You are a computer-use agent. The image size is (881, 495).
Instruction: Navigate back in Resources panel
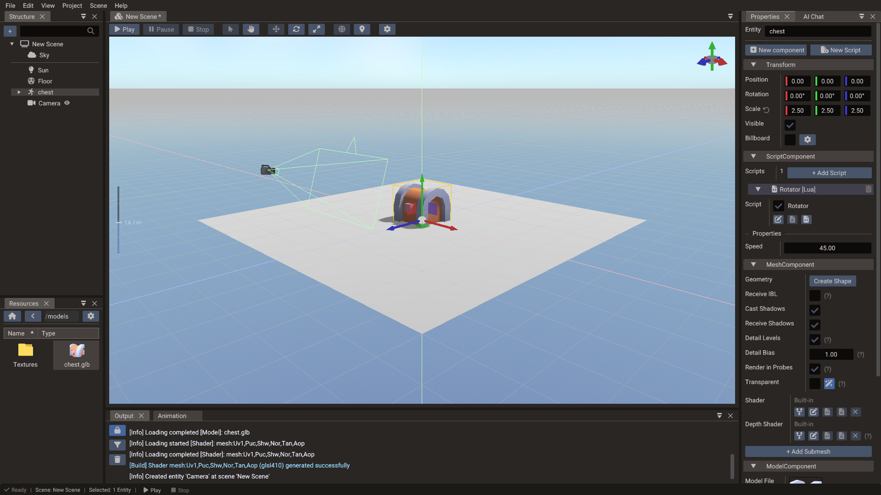[33, 316]
